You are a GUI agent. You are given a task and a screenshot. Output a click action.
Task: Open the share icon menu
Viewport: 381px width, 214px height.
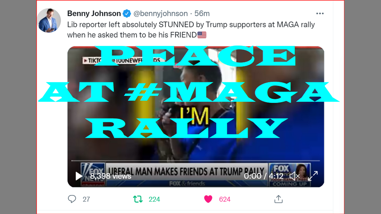coord(278,199)
